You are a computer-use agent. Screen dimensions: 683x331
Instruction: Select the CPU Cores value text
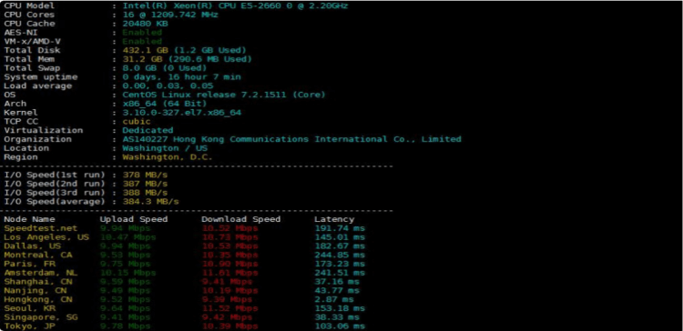click(170, 15)
